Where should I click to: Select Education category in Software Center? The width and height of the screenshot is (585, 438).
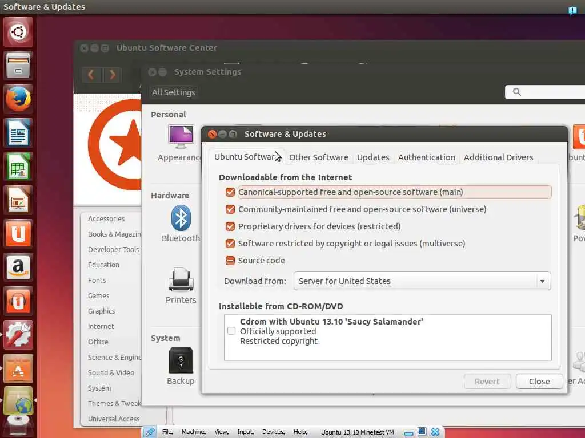[104, 265]
